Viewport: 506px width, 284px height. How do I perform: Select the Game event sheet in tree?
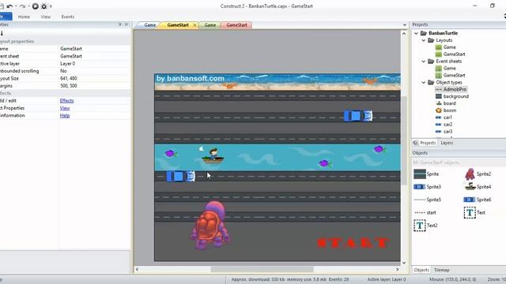(449, 69)
